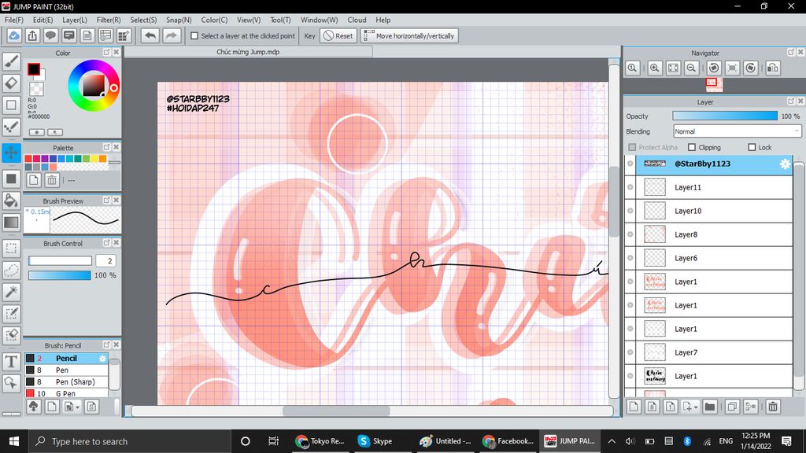Select the Select Pen tool
Screen dimensions: 806x453
tap(11, 313)
